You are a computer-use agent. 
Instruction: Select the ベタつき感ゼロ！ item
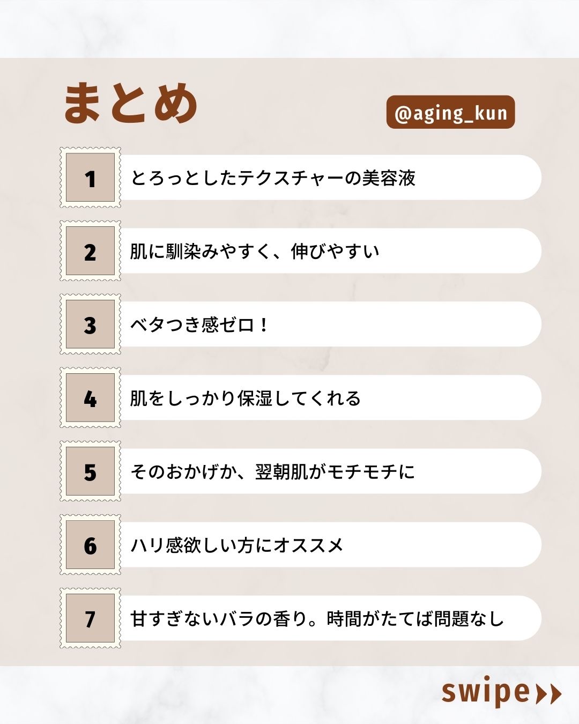(199, 325)
